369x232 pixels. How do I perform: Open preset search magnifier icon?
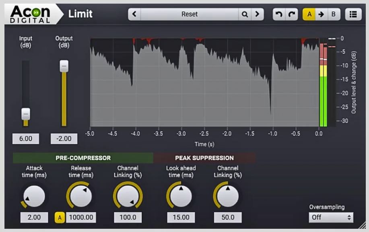[x=245, y=14]
